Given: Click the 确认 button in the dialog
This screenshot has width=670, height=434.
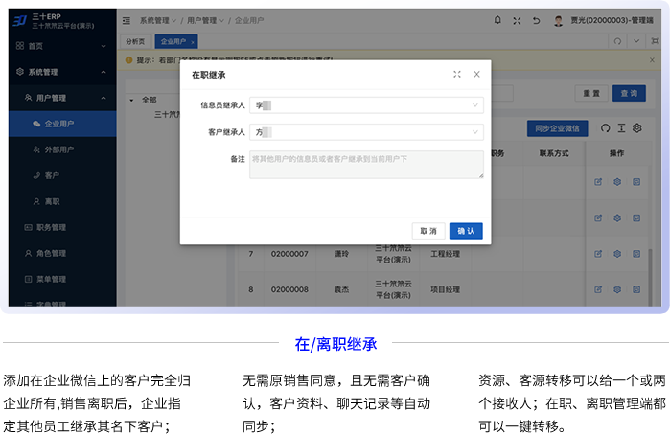Looking at the screenshot, I should point(466,231).
